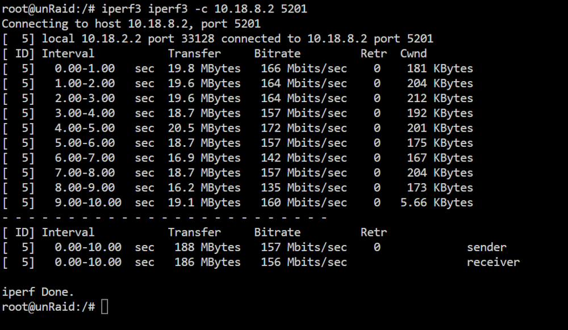
Task: Click the first 'Transfer' column header
Action: coord(194,53)
